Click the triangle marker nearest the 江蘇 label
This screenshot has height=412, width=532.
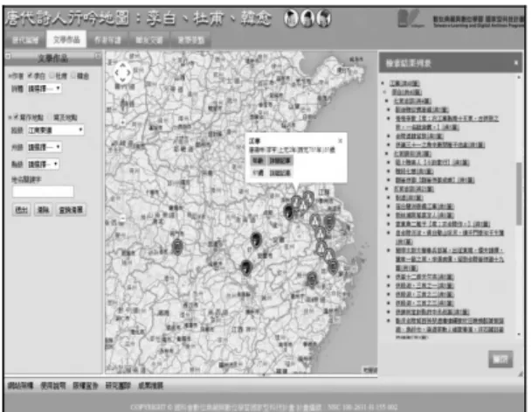pyautogui.click(x=308, y=199)
